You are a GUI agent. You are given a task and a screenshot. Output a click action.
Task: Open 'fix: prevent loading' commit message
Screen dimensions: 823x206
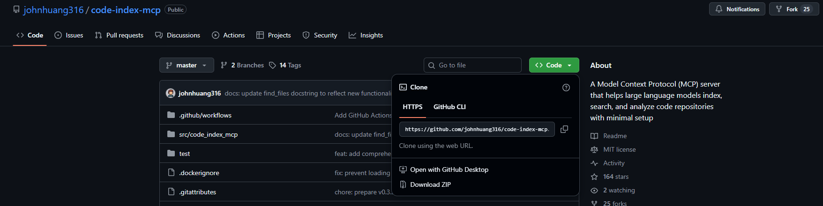pyautogui.click(x=362, y=173)
